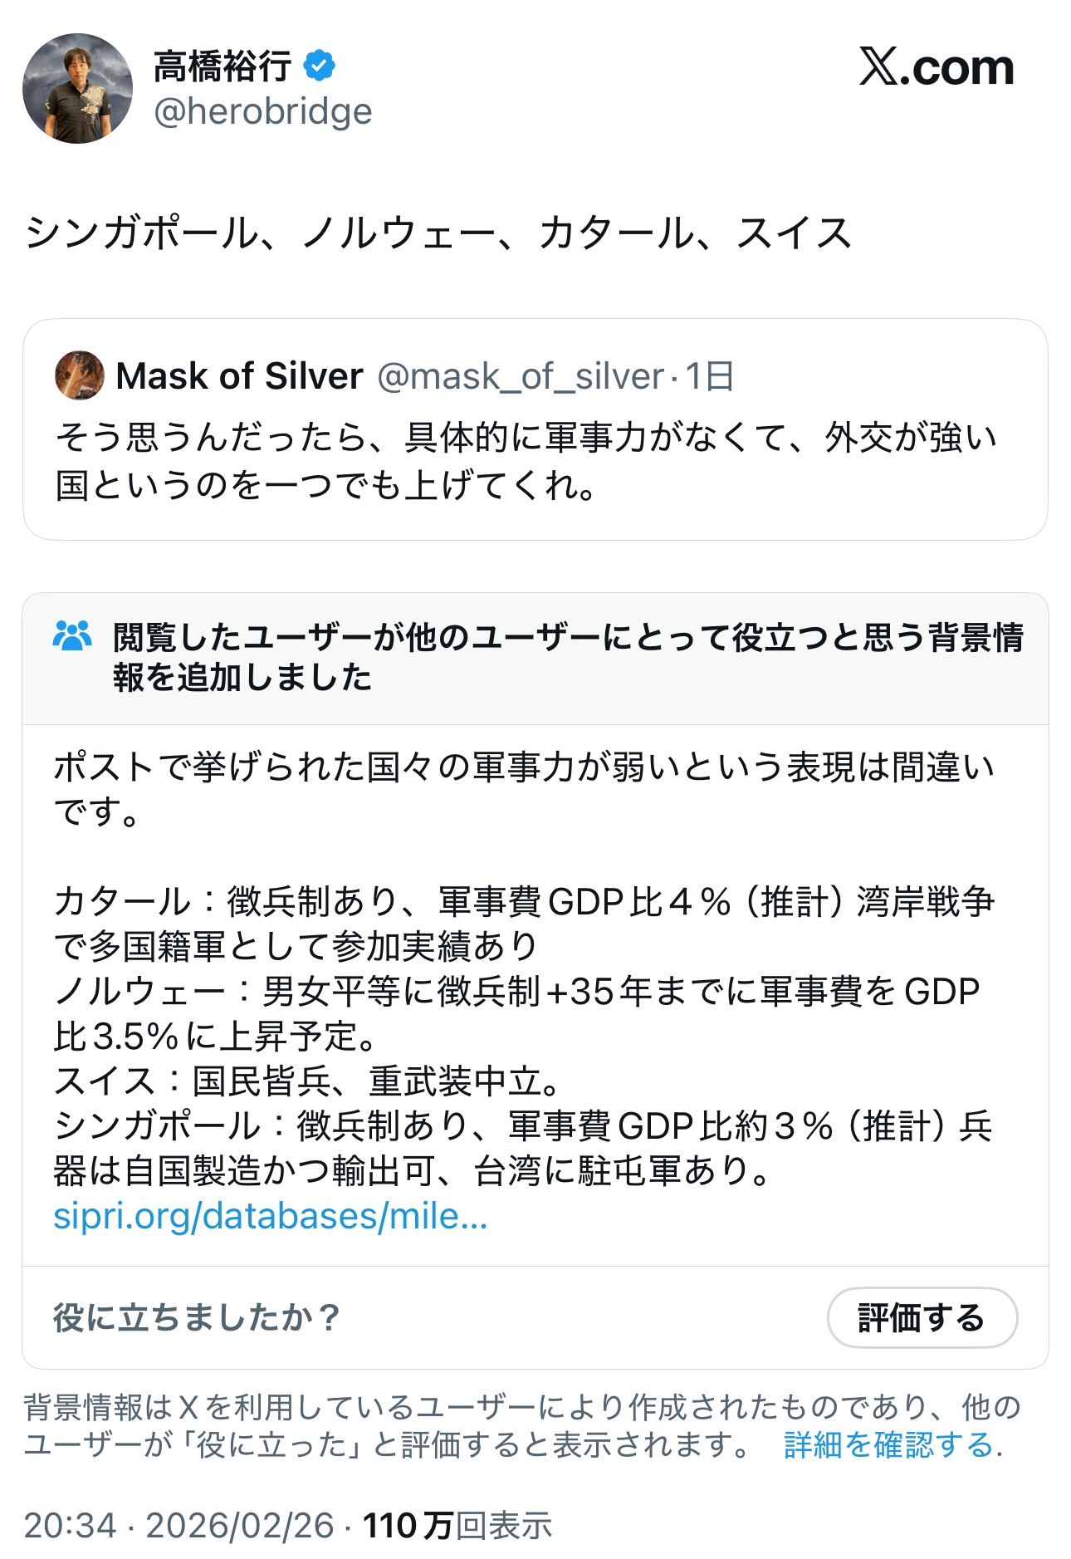Open the sipri.org/databases link
1071x1559 pixels.
pos(271,1216)
